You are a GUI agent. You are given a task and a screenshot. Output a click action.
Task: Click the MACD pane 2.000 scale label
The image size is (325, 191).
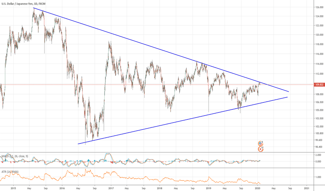(318, 155)
